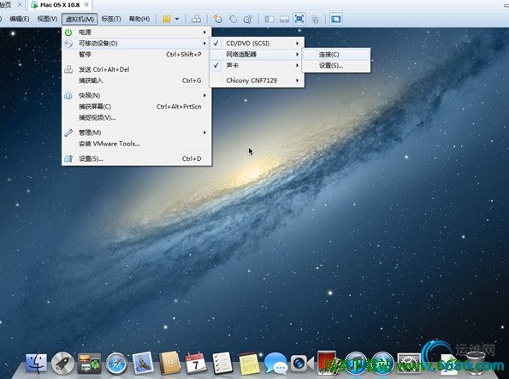Open the 视图(V) menu

coord(47,19)
